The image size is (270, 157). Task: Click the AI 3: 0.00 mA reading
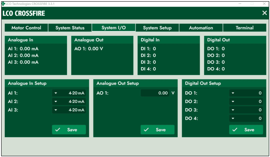click(23, 62)
